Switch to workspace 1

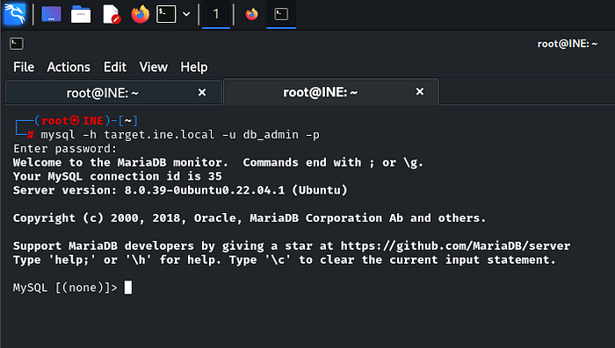(216, 15)
